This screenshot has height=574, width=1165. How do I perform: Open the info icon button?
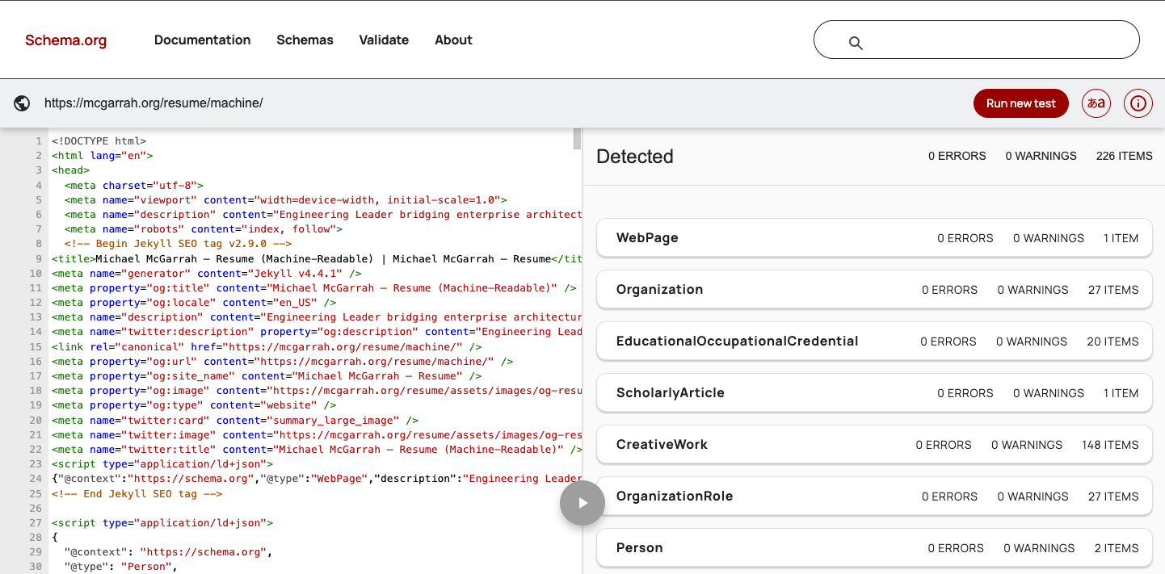pos(1138,103)
